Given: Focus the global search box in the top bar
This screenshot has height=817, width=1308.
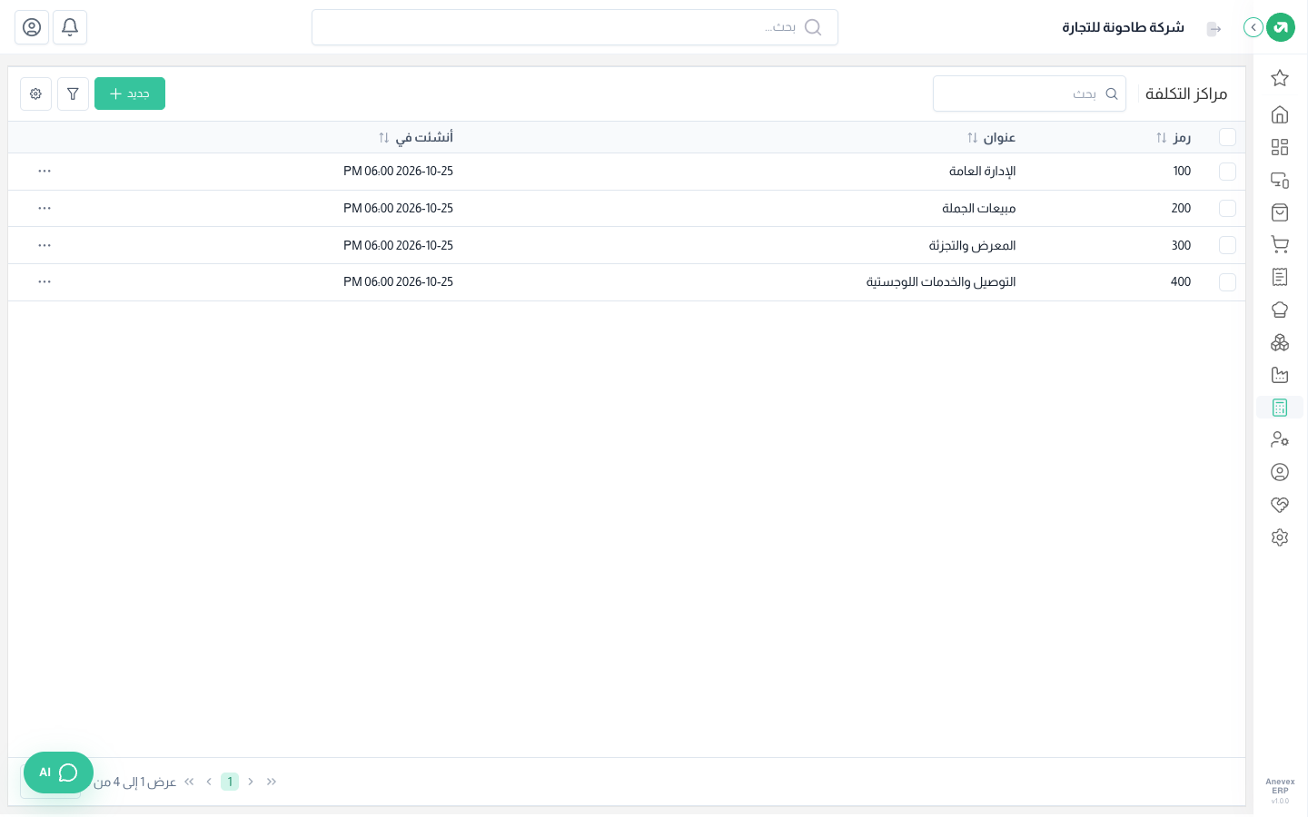Looking at the screenshot, I should pyautogui.click(x=575, y=27).
